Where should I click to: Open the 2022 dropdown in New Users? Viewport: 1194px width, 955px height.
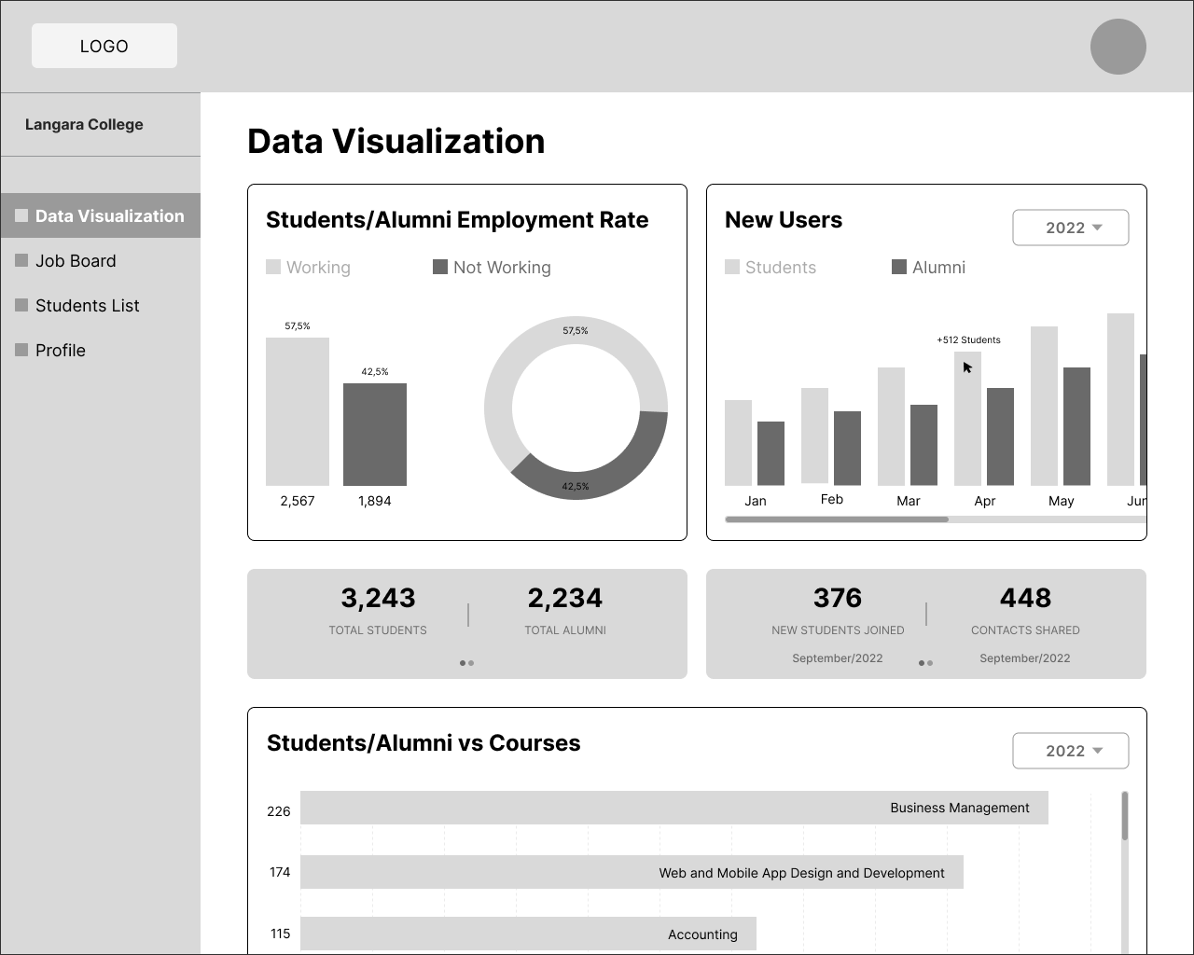[x=1071, y=228]
